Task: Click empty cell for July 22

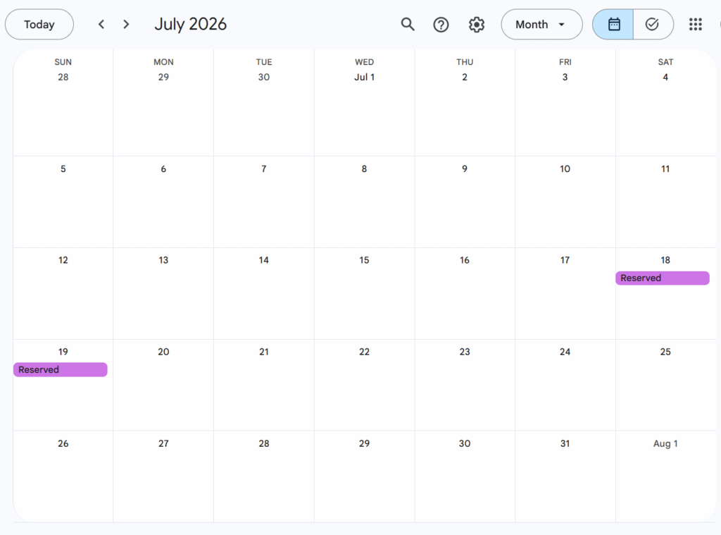Action: click(364, 395)
